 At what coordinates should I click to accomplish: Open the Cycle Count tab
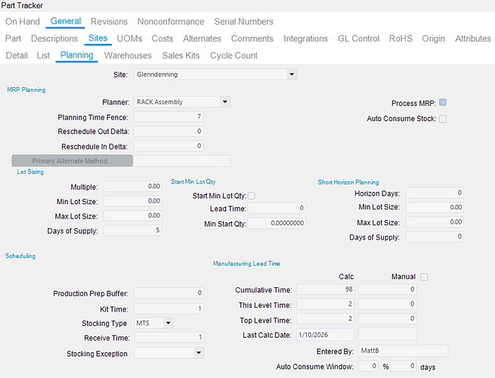[234, 56]
